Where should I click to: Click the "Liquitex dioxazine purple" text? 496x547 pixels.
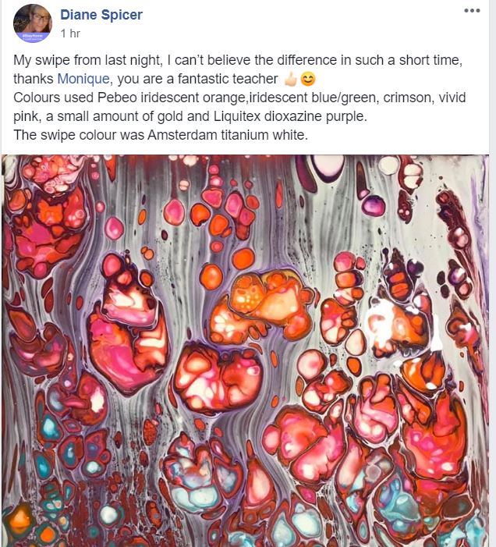tap(290, 116)
